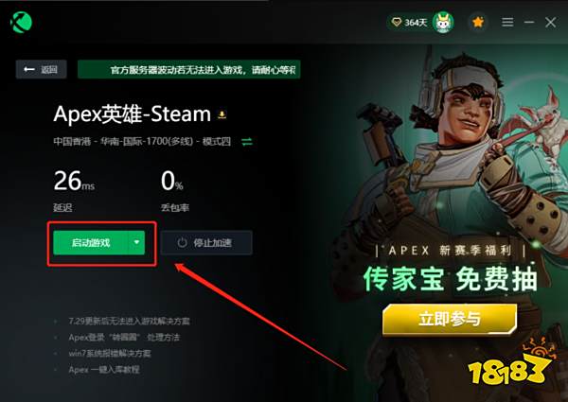This screenshot has height=402, width=568.
Task: Stop acceleration with 停止加速 button
Action: point(206,242)
